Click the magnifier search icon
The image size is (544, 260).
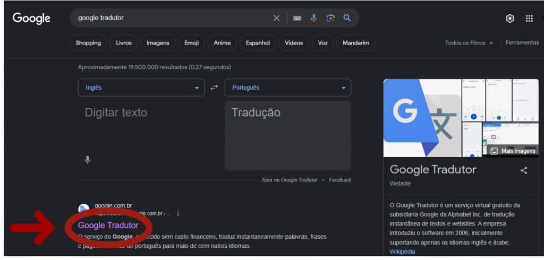pyautogui.click(x=347, y=18)
